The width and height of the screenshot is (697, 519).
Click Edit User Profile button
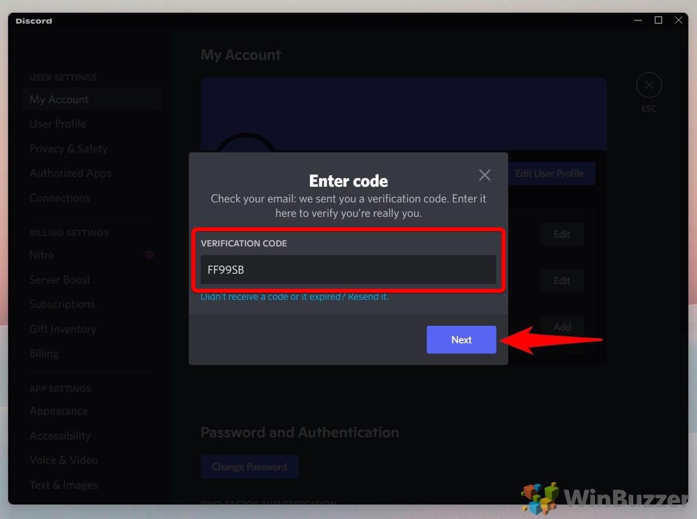[551, 173]
